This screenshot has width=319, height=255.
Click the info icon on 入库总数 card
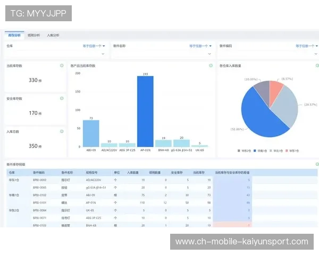tap(62, 131)
